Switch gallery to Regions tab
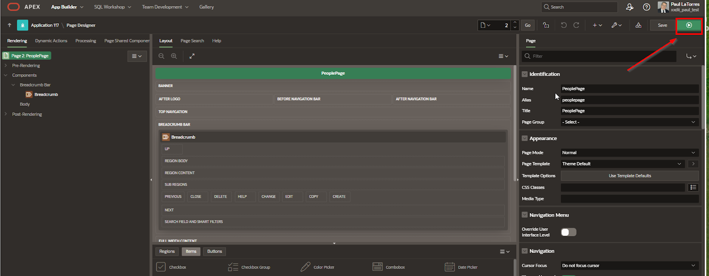The width and height of the screenshot is (709, 276). (x=167, y=251)
